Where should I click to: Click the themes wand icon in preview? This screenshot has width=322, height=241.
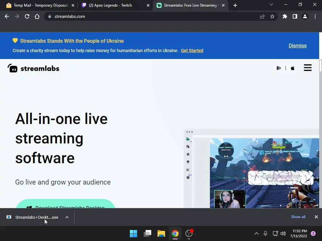point(188,154)
